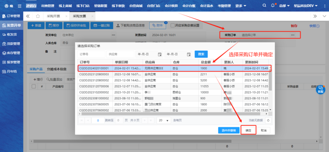
Task: Enable 开启采购杂费运算 checkbox
Action: point(173,26)
